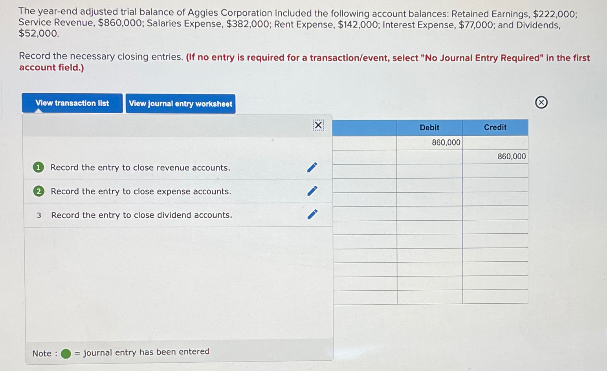This screenshot has width=607, height=371.
Task: Click the green dot in the Note legend
Action: 65,352
